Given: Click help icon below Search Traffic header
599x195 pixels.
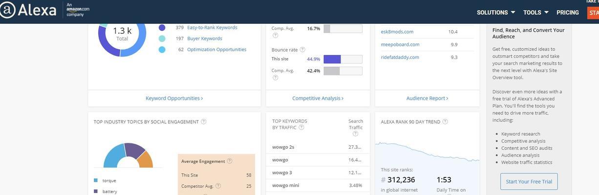Looking at the screenshot, I should [x=355, y=134].
